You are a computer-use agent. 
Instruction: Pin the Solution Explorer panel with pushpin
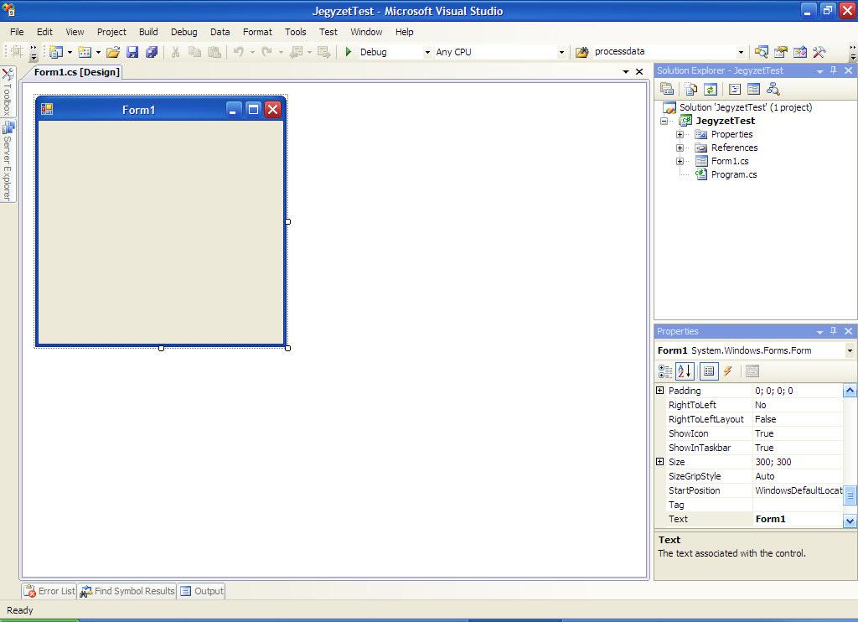[834, 70]
